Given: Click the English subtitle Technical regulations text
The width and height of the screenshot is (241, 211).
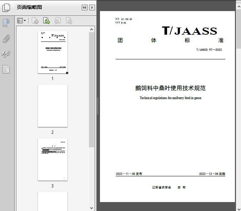Looking at the screenshot, I should [x=170, y=98].
